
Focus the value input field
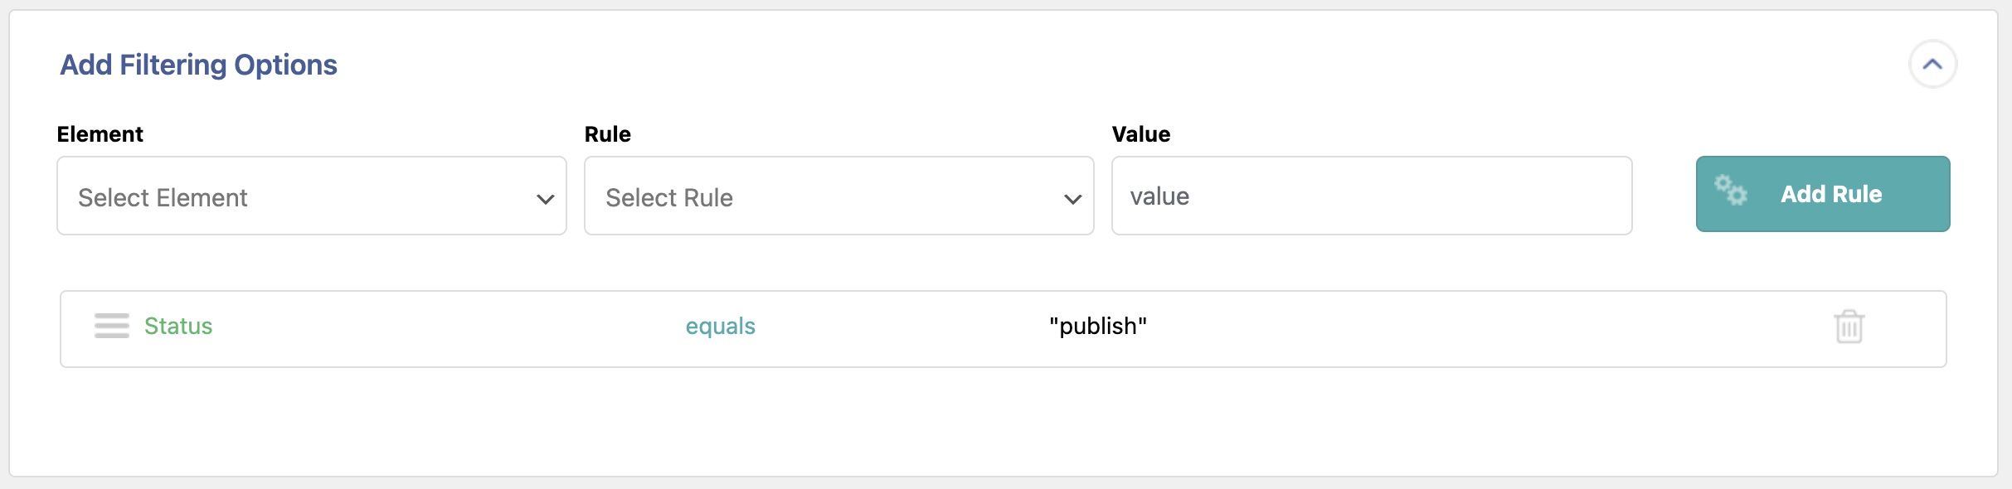click(x=1371, y=196)
